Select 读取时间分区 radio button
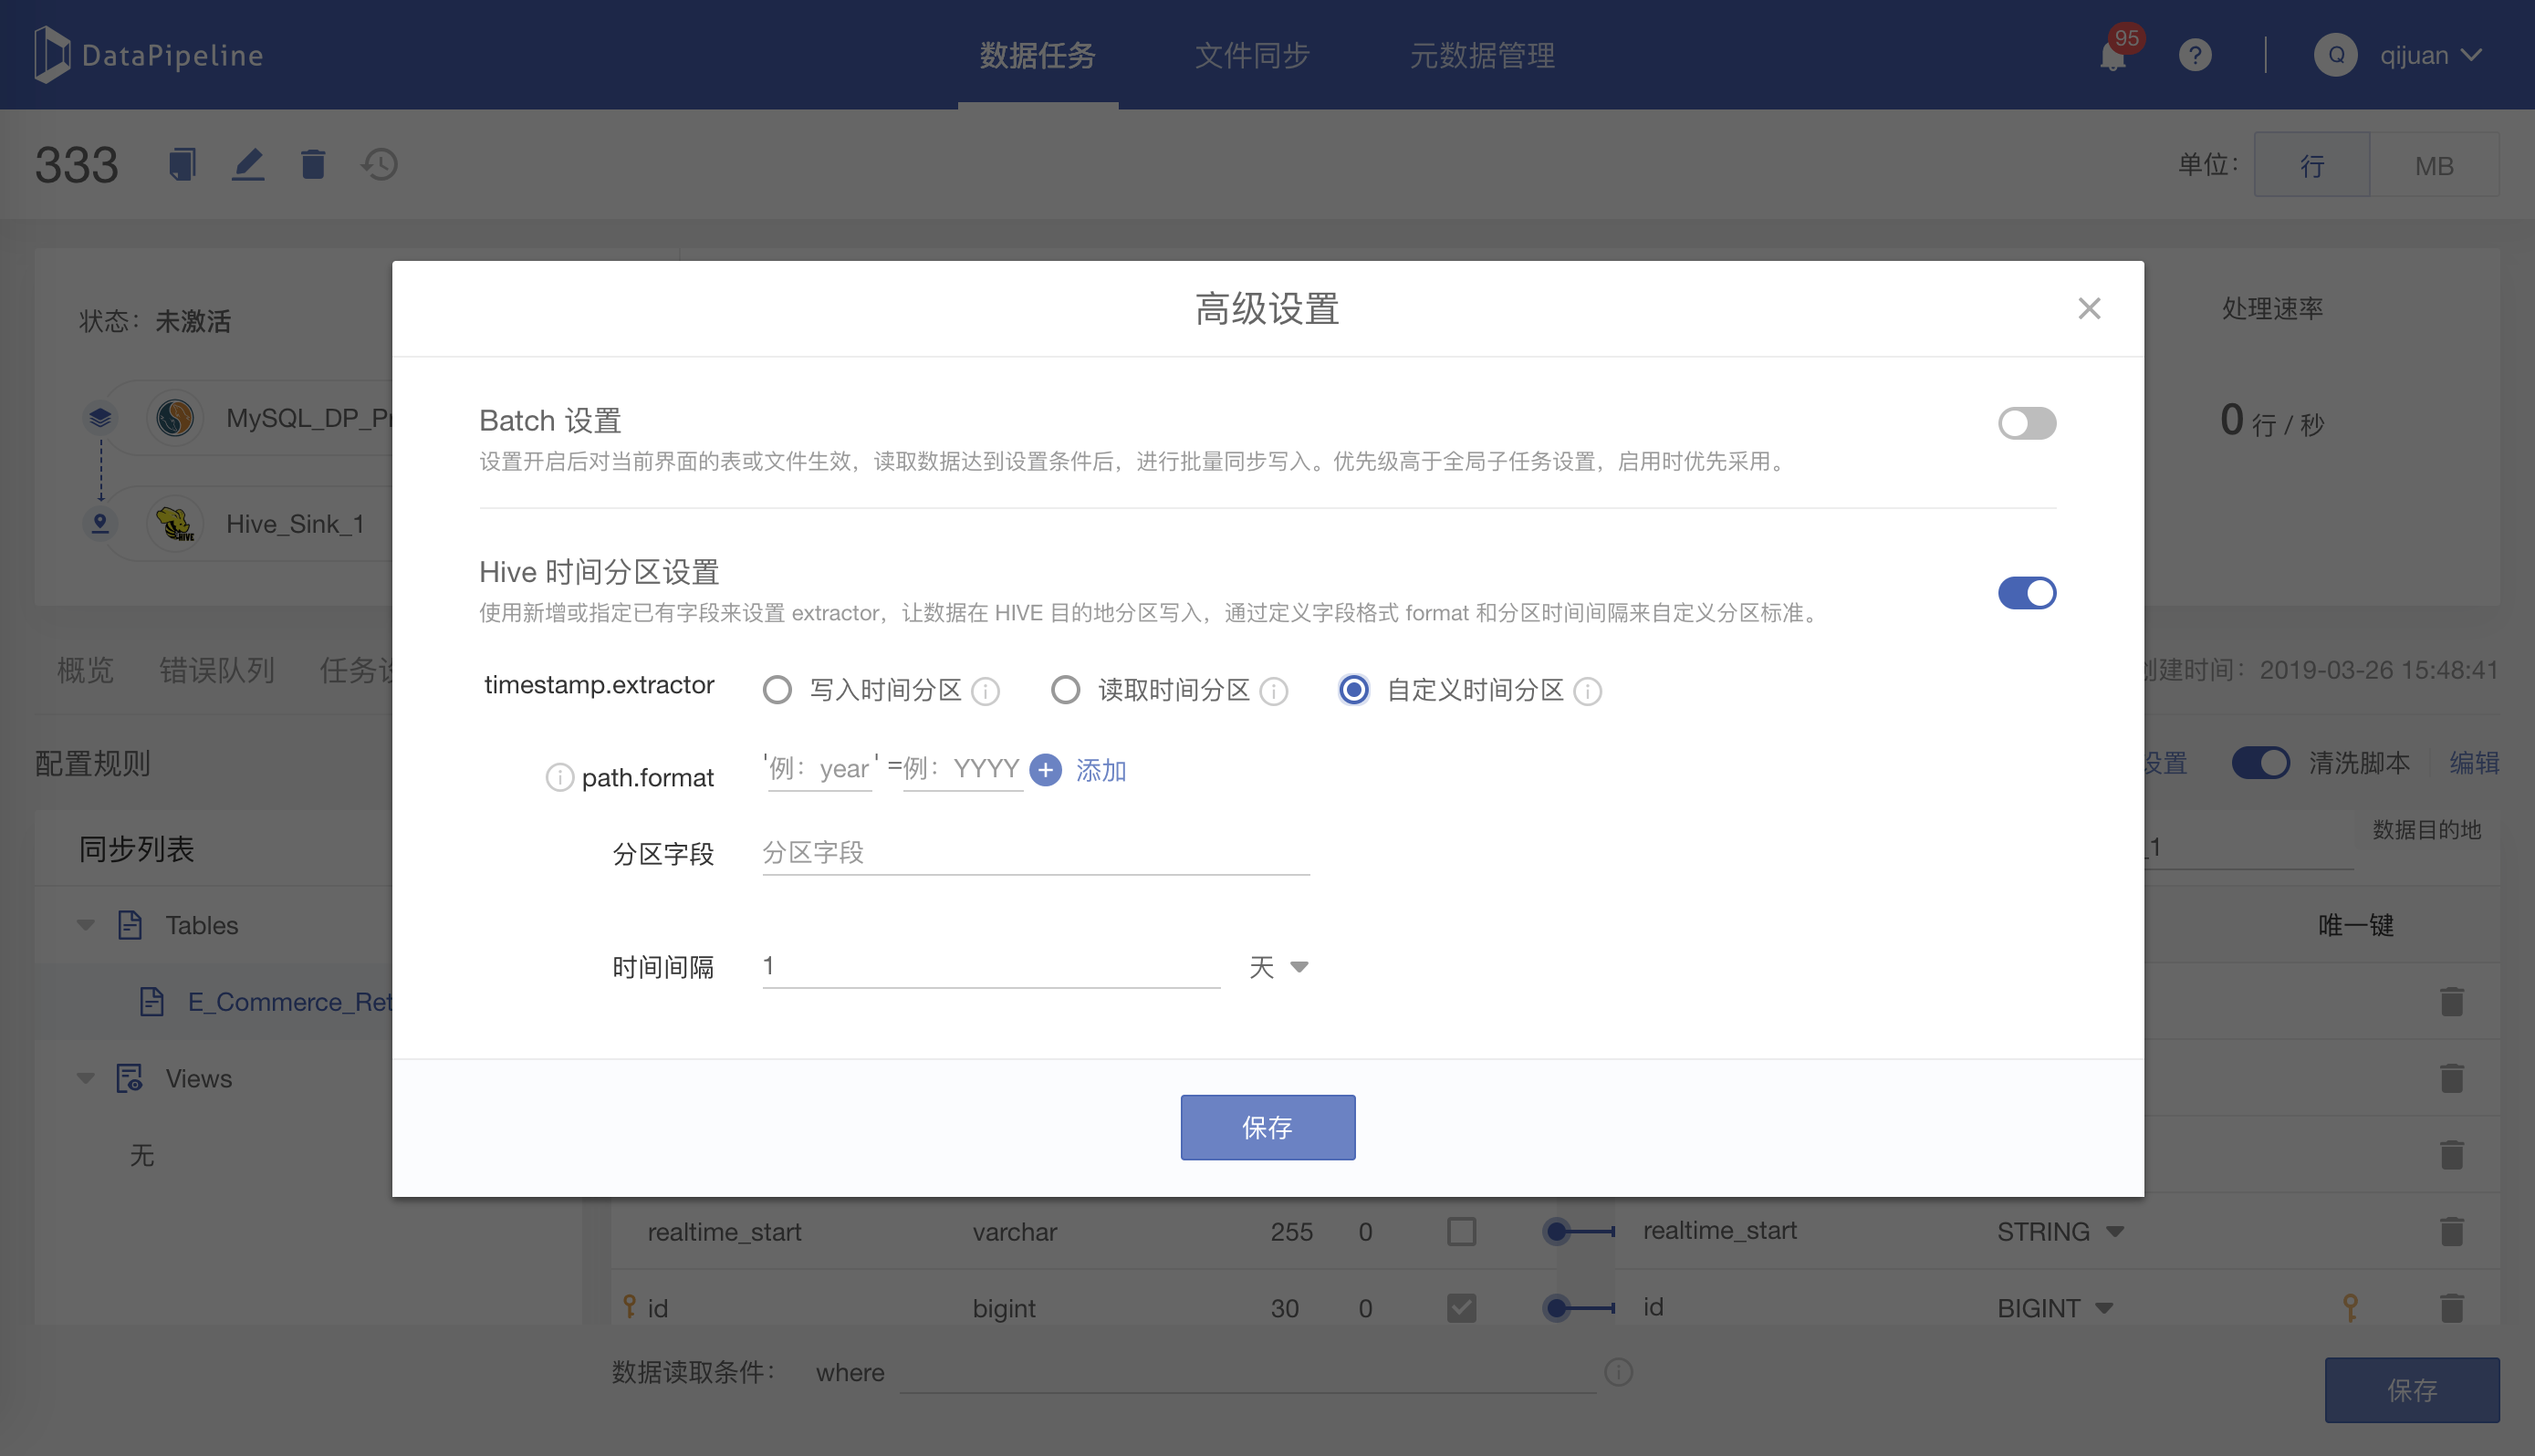 (x=1065, y=690)
